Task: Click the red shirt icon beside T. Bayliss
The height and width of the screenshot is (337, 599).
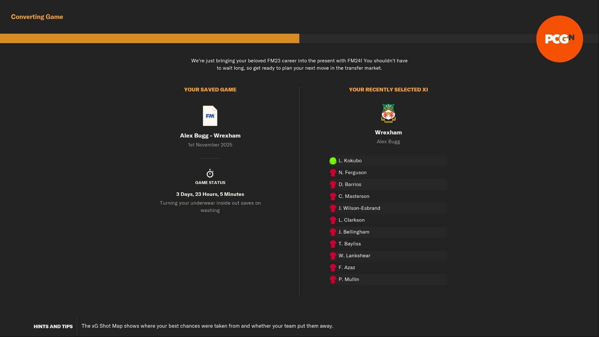Action: point(333,244)
